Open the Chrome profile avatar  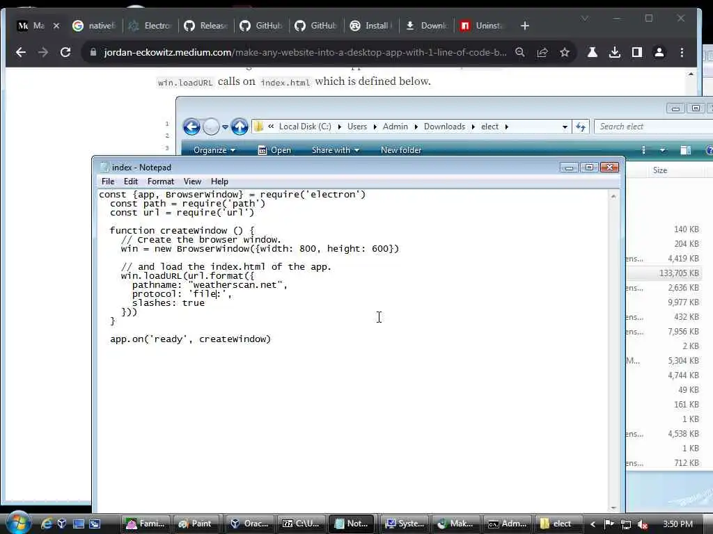pos(659,52)
